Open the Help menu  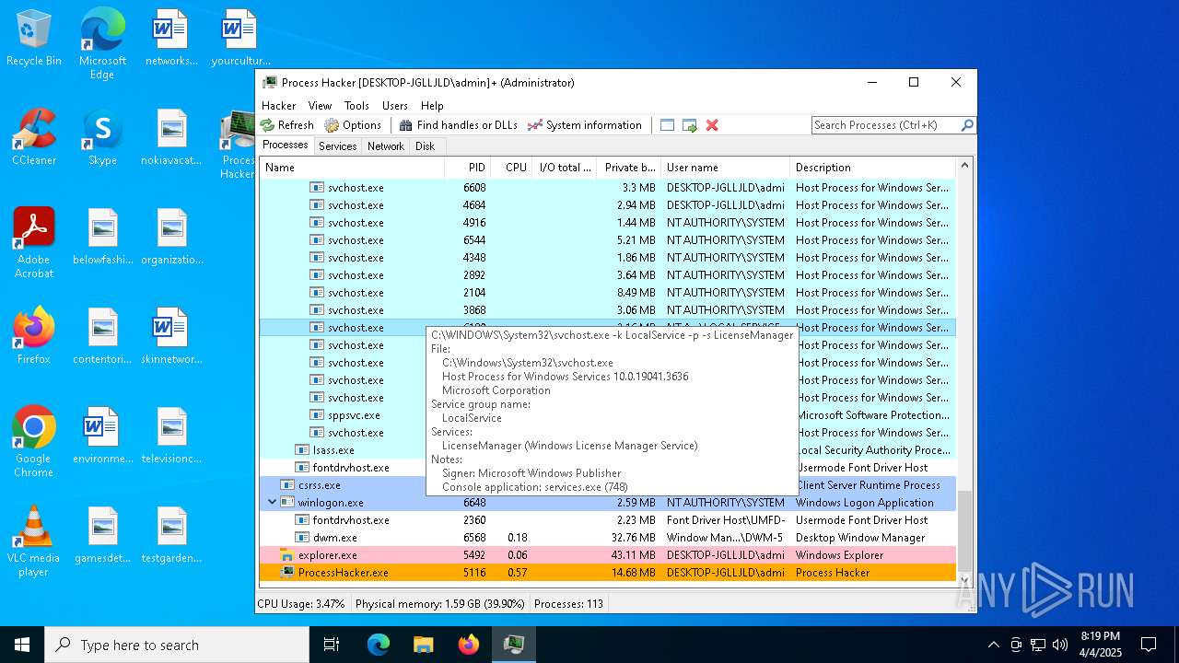pos(432,106)
